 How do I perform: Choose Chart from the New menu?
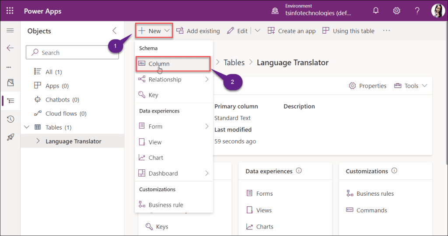(174, 158)
